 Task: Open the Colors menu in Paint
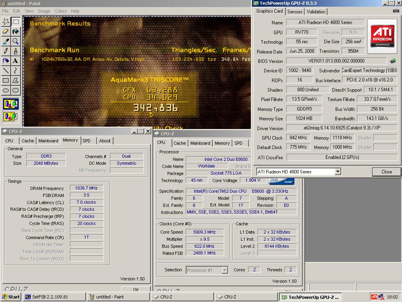point(60,11)
